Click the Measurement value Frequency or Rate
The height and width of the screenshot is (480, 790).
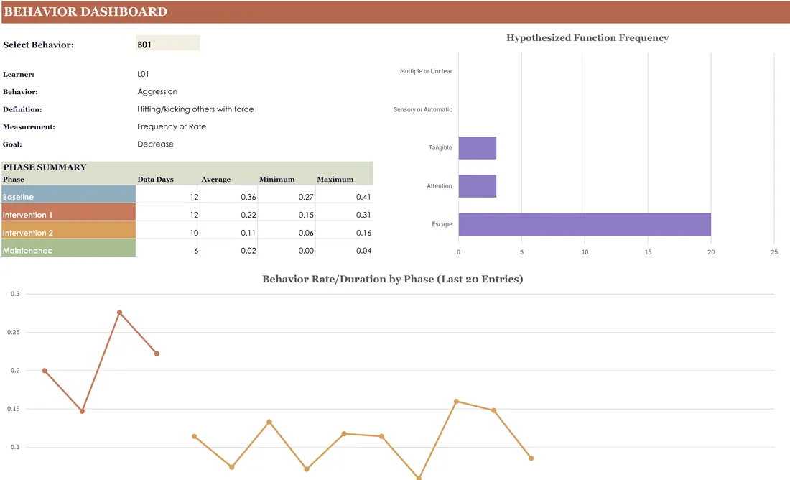pos(172,126)
